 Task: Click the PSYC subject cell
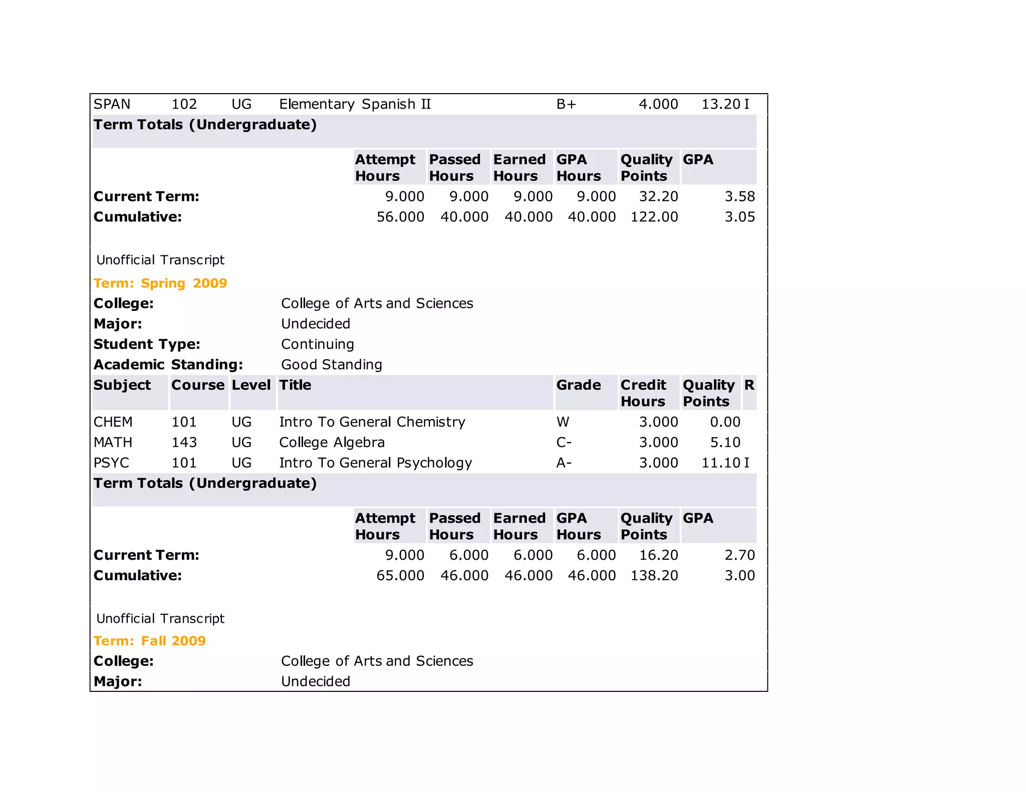[111, 463]
